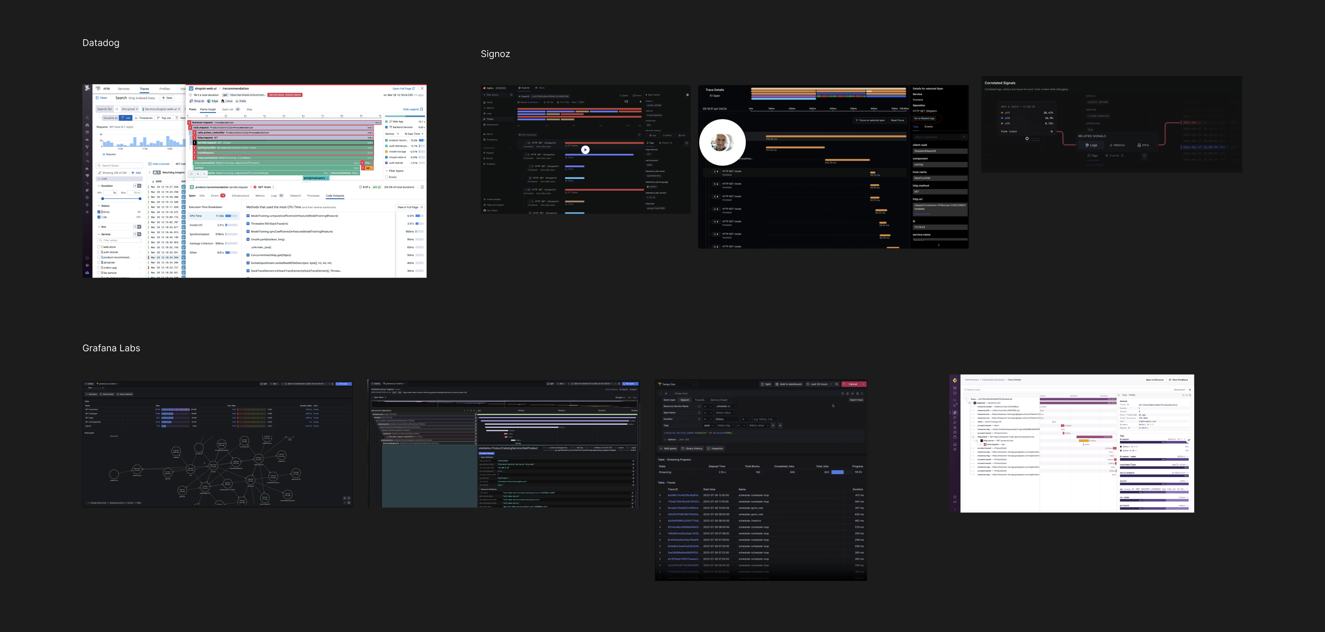Viewport: 1325px width, 632px height.
Task: Click the Duration range slider left handle
Action: pyautogui.click(x=103, y=199)
